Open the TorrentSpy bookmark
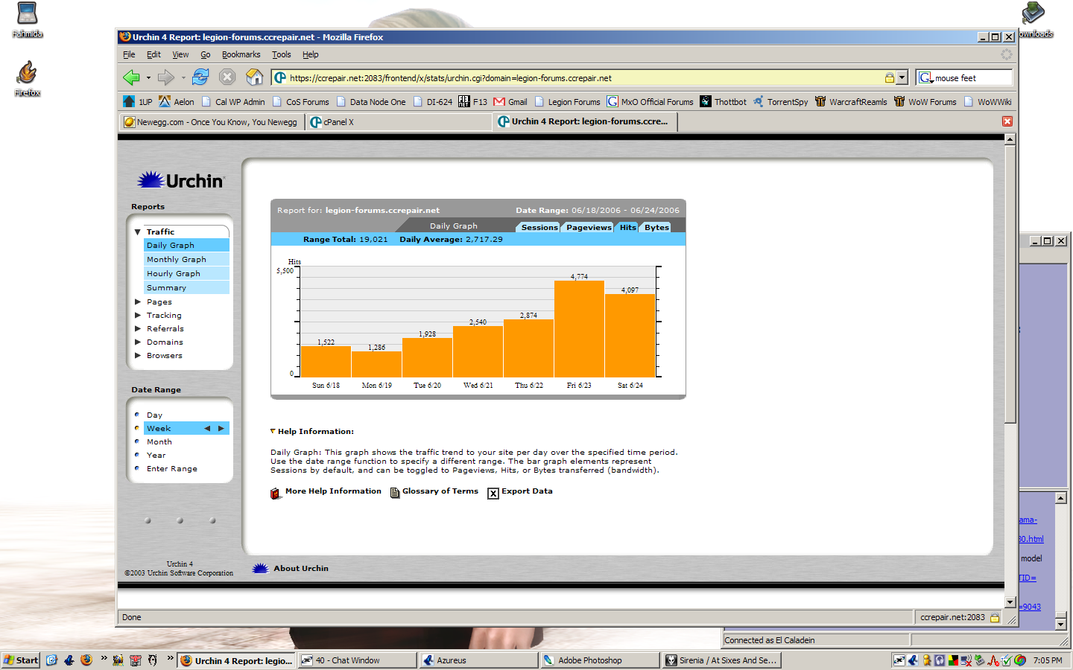This screenshot has width=1073, height=670. (x=780, y=102)
